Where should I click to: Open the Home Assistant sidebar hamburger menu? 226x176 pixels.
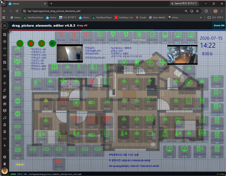click(x=5, y=26)
